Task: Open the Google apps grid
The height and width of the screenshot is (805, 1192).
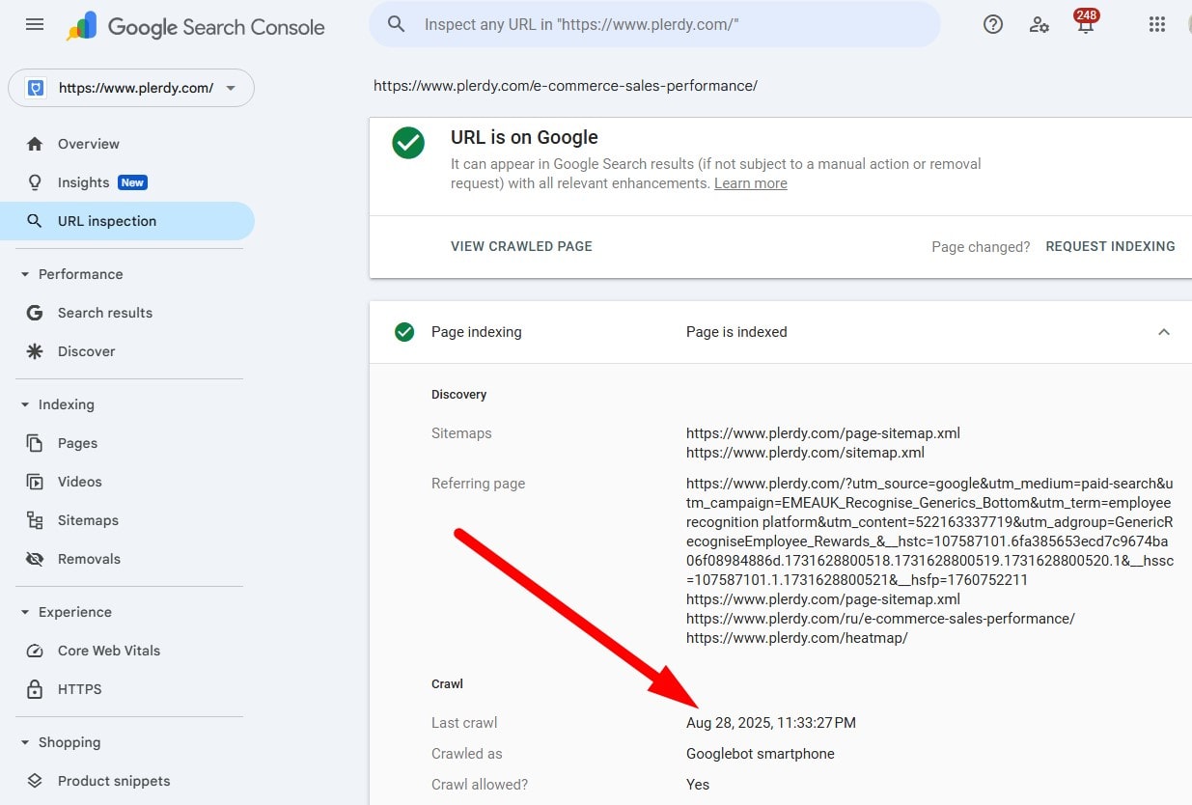Action: pos(1157,24)
